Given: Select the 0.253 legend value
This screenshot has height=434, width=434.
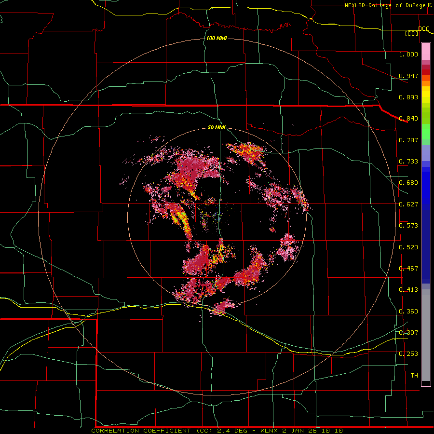Looking at the screenshot, I should (x=408, y=353).
